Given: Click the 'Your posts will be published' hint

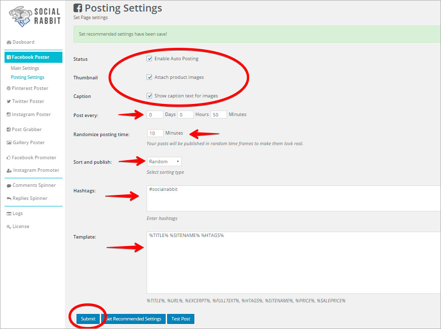Looking at the screenshot, I should click(225, 144).
